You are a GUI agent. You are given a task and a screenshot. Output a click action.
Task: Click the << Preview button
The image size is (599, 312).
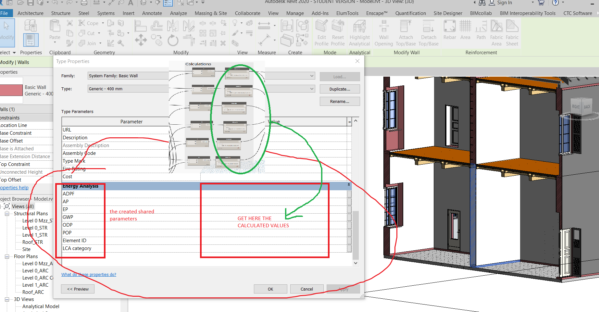click(78, 289)
